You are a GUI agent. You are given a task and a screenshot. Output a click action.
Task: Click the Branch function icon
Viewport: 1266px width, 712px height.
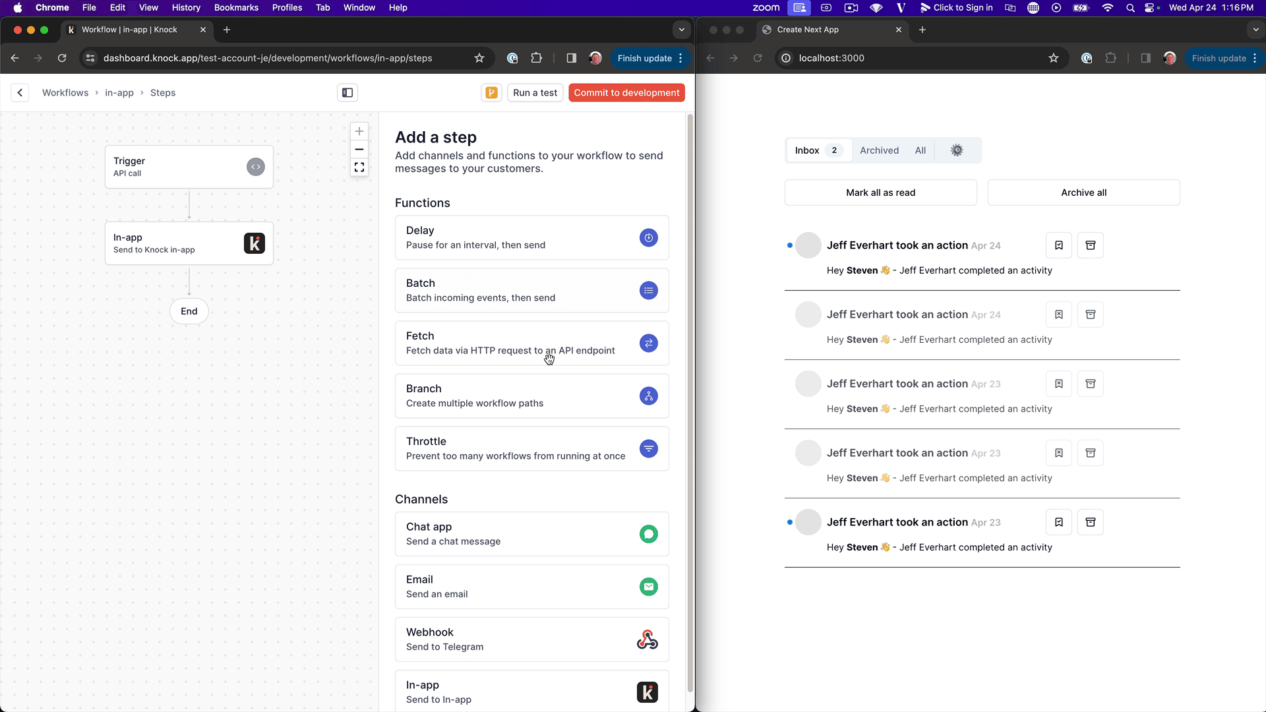pos(648,396)
